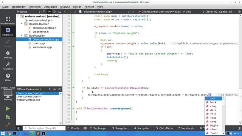Viewport: 242px width, 136px height.
Task: Toggle the right sidebar visibility
Action: click(x=239, y=128)
